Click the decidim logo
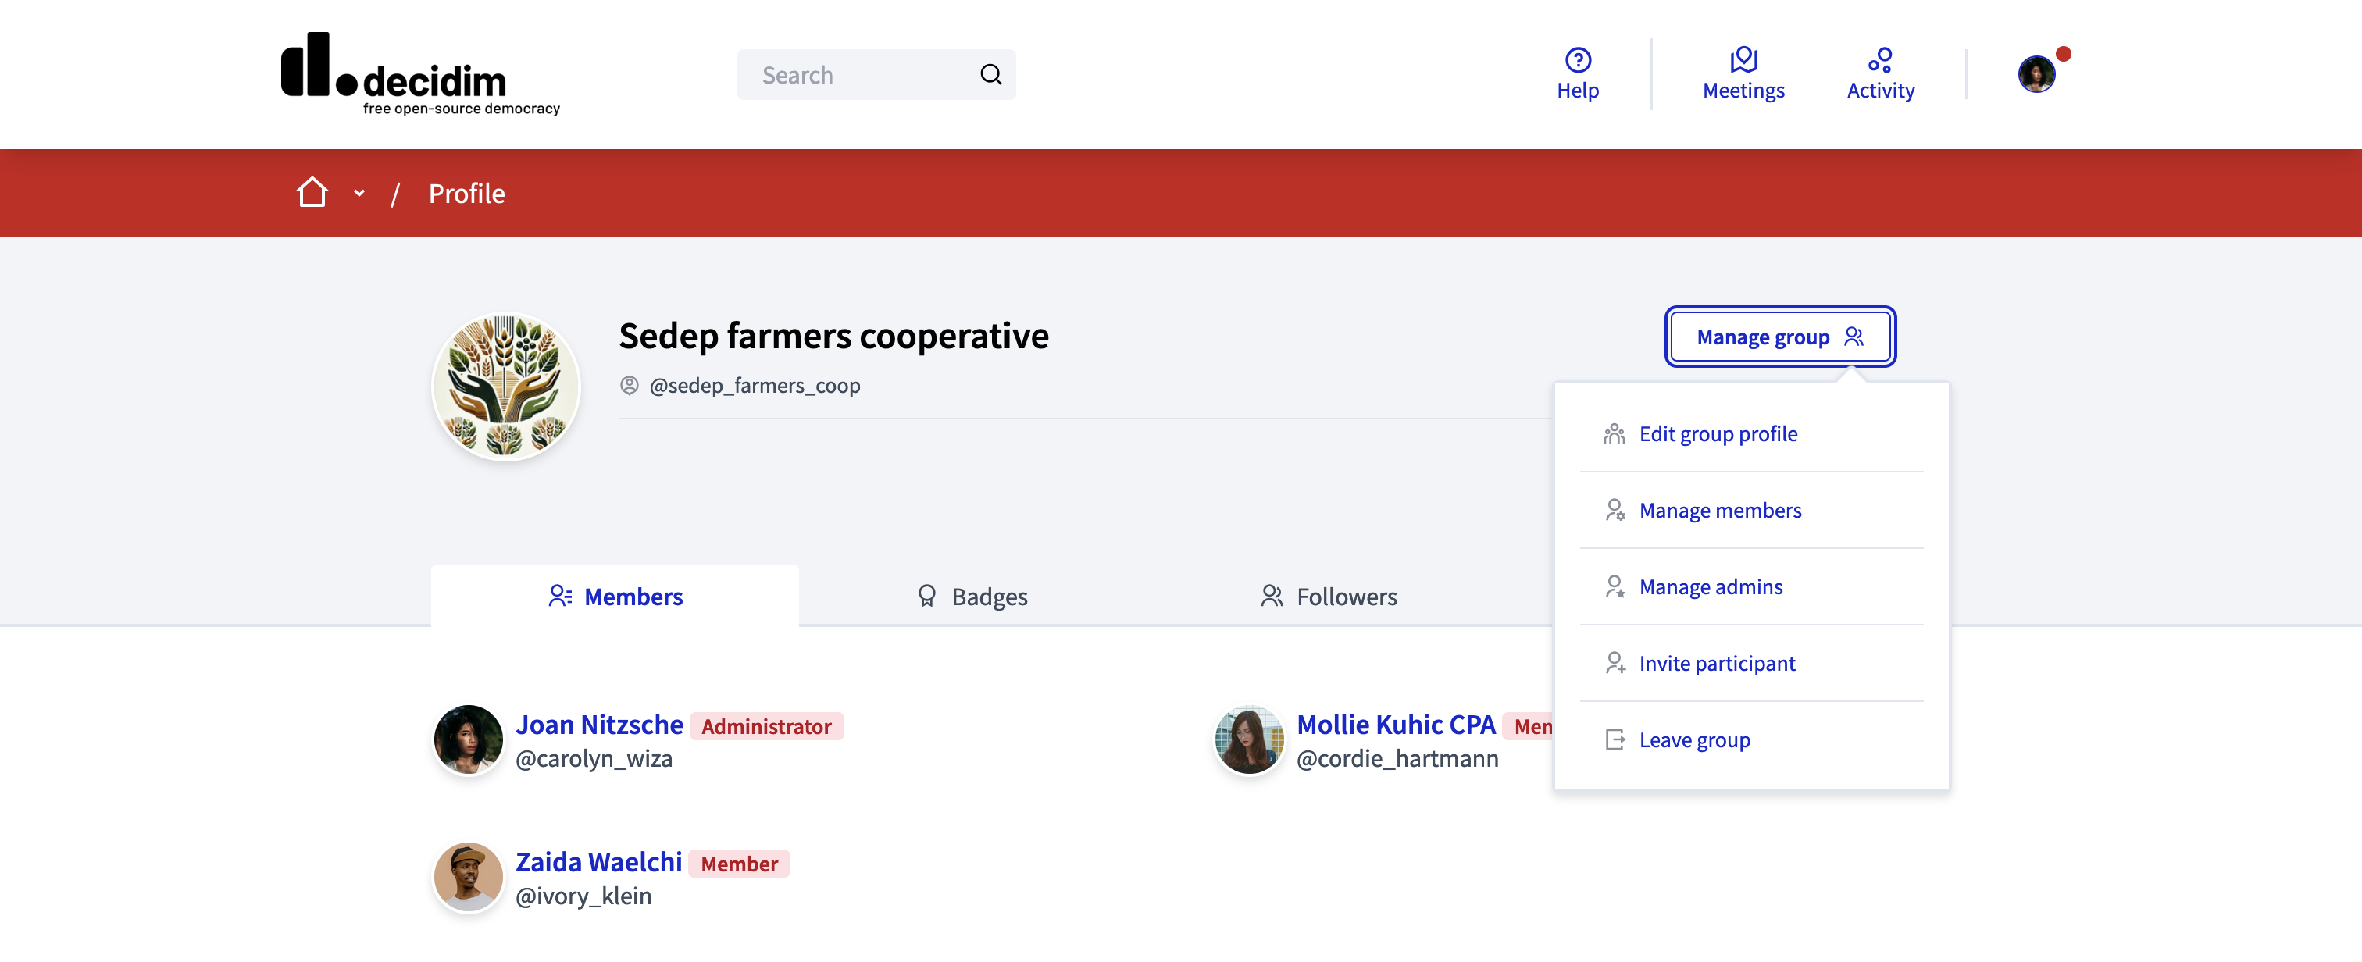 coord(420,73)
